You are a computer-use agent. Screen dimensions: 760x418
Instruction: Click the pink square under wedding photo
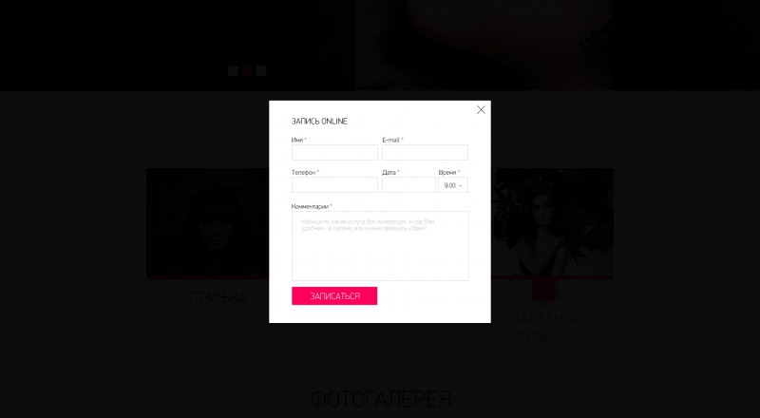click(x=543, y=290)
